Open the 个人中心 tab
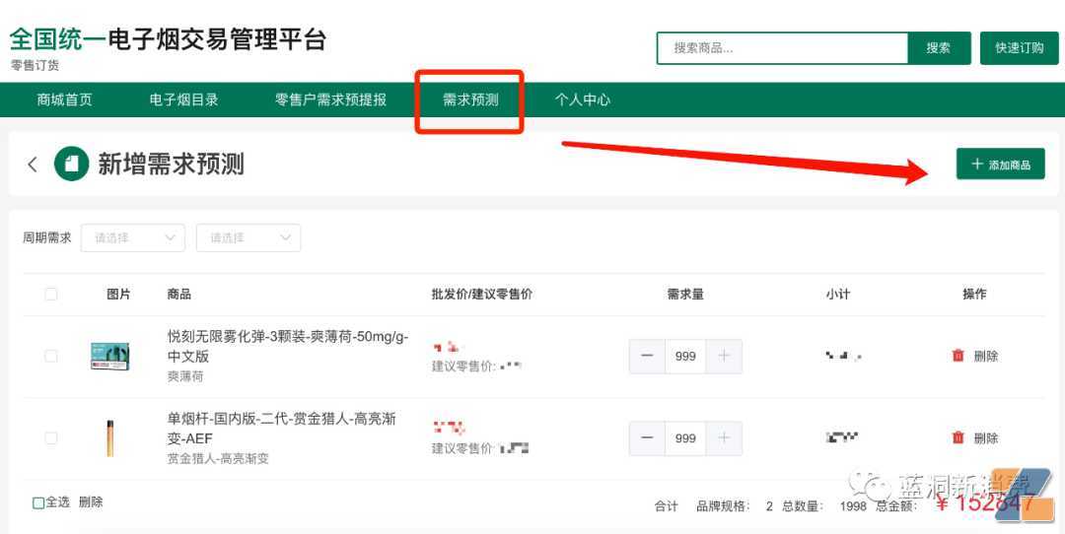Screen dimensions: 1065x534 coord(583,100)
